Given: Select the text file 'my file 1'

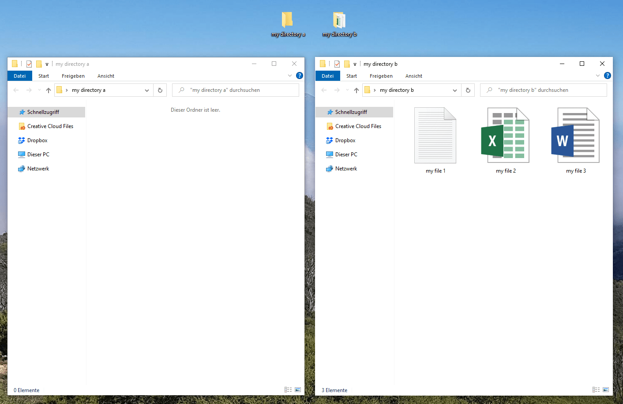Looking at the screenshot, I should (x=435, y=136).
